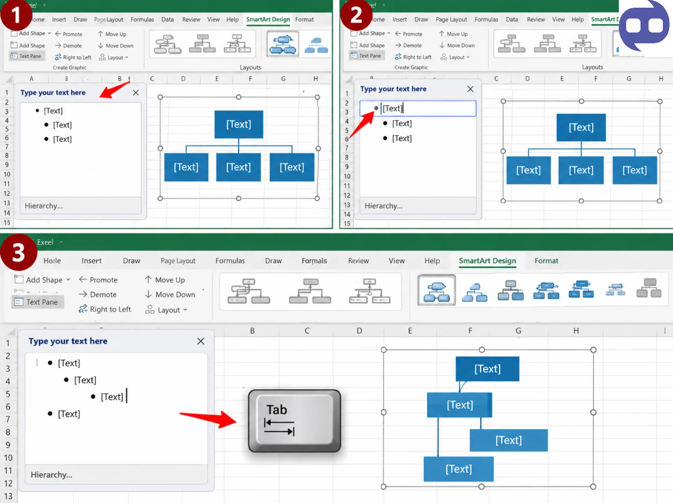Close the text pane in panel 3

201,341
